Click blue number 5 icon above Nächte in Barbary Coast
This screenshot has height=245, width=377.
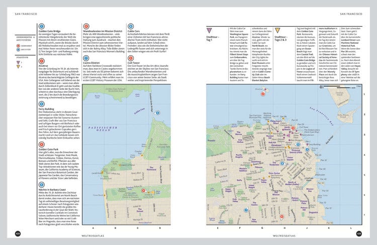[42, 185]
